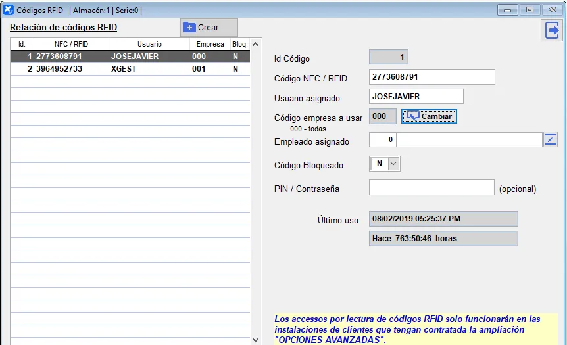Click the Id. column header

coord(22,45)
